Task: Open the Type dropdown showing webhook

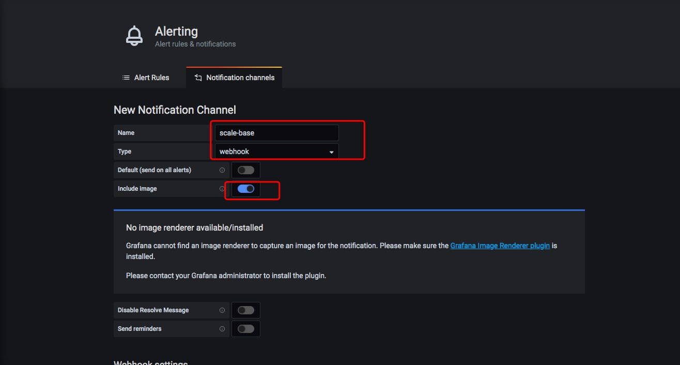Action: (x=276, y=151)
